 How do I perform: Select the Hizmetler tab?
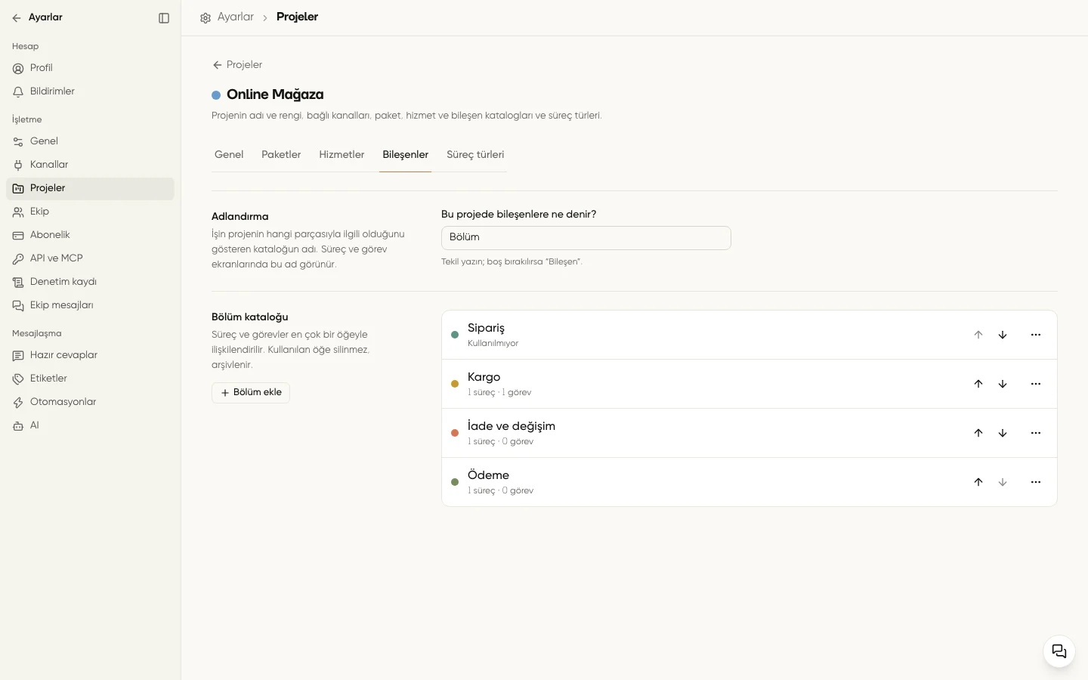pyautogui.click(x=342, y=155)
